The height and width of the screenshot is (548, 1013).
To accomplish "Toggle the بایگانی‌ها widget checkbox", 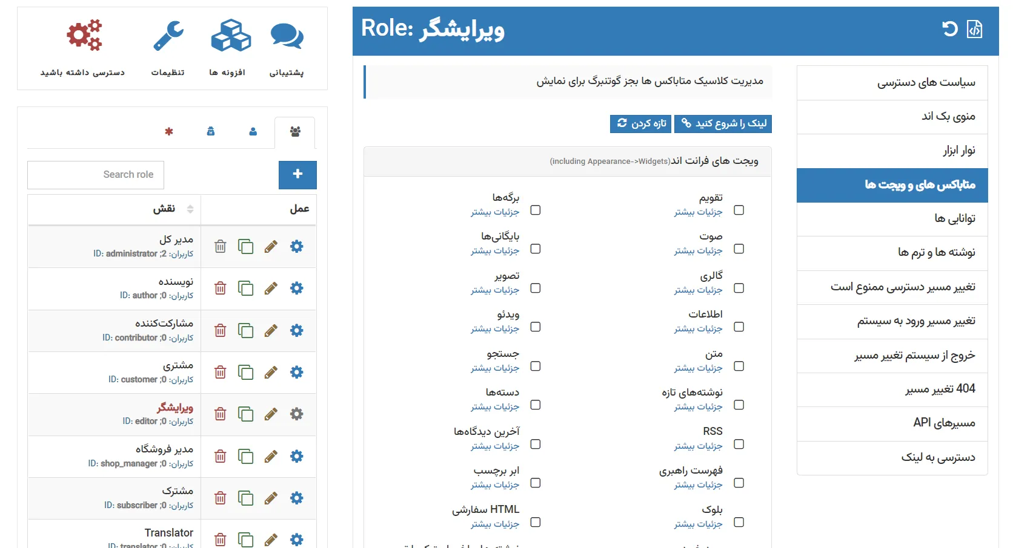I will coord(536,249).
